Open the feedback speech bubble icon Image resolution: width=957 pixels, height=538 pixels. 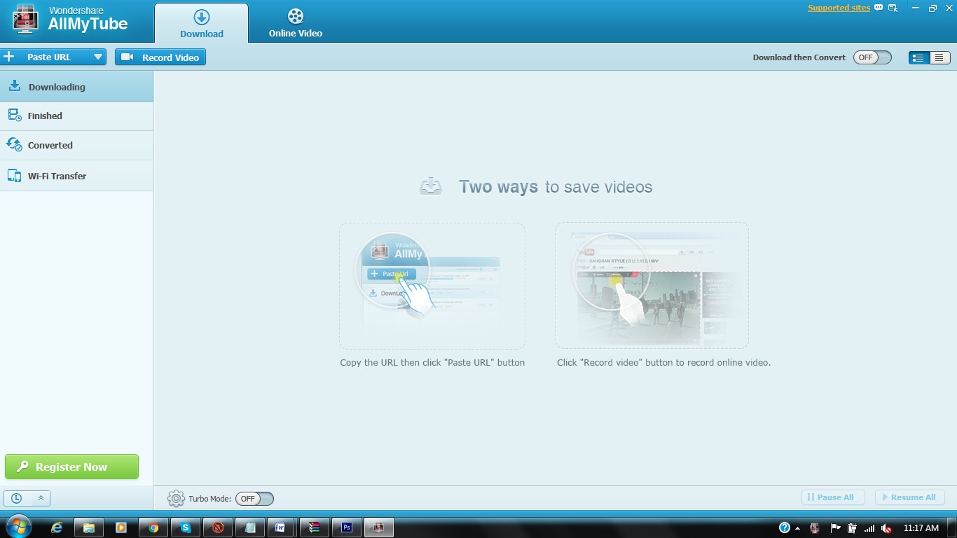point(879,8)
